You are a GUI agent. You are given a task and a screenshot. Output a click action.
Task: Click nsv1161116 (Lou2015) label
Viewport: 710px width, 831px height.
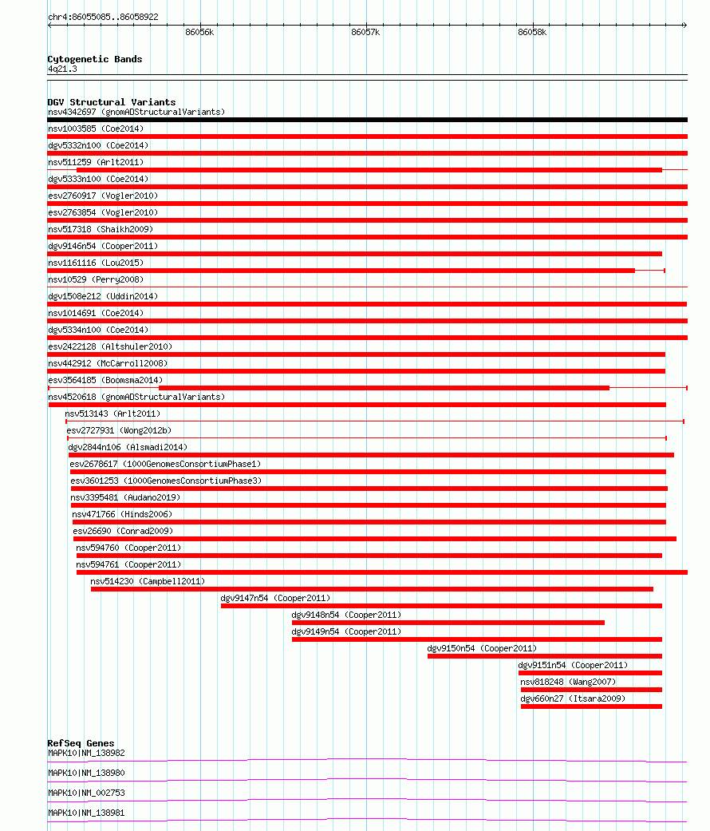coord(96,263)
